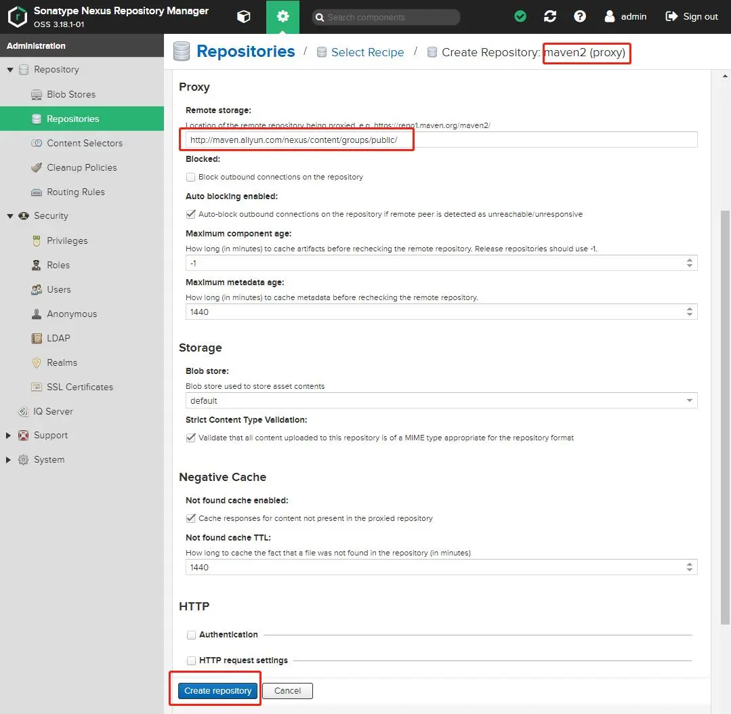Uncheck Strict Content Type Validation
Screen dimensions: 731x714
point(190,437)
